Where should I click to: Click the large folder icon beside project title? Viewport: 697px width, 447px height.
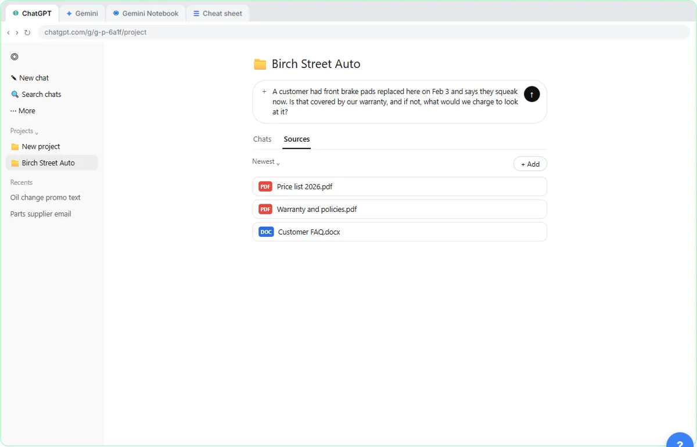click(x=260, y=64)
